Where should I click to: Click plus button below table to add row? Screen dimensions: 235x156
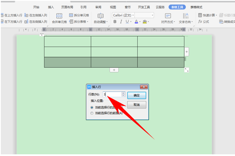tap(114, 70)
